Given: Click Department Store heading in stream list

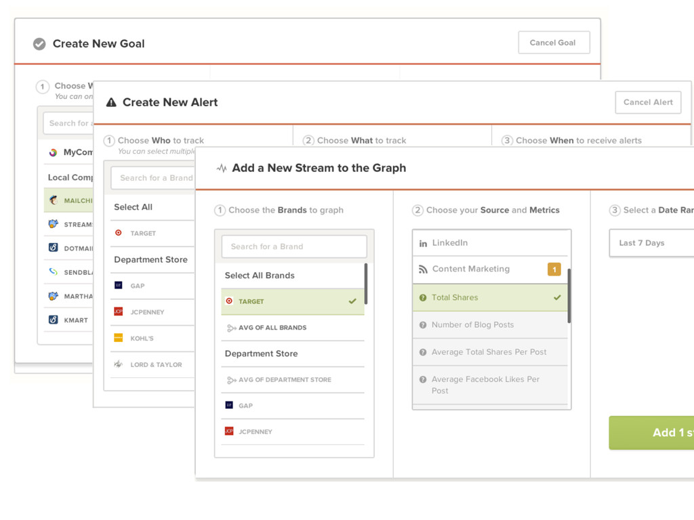Looking at the screenshot, I should click(261, 353).
